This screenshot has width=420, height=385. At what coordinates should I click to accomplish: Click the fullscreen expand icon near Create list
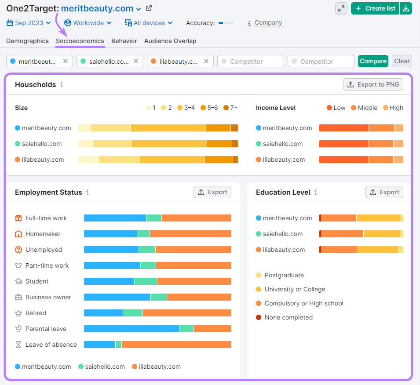[341, 8]
